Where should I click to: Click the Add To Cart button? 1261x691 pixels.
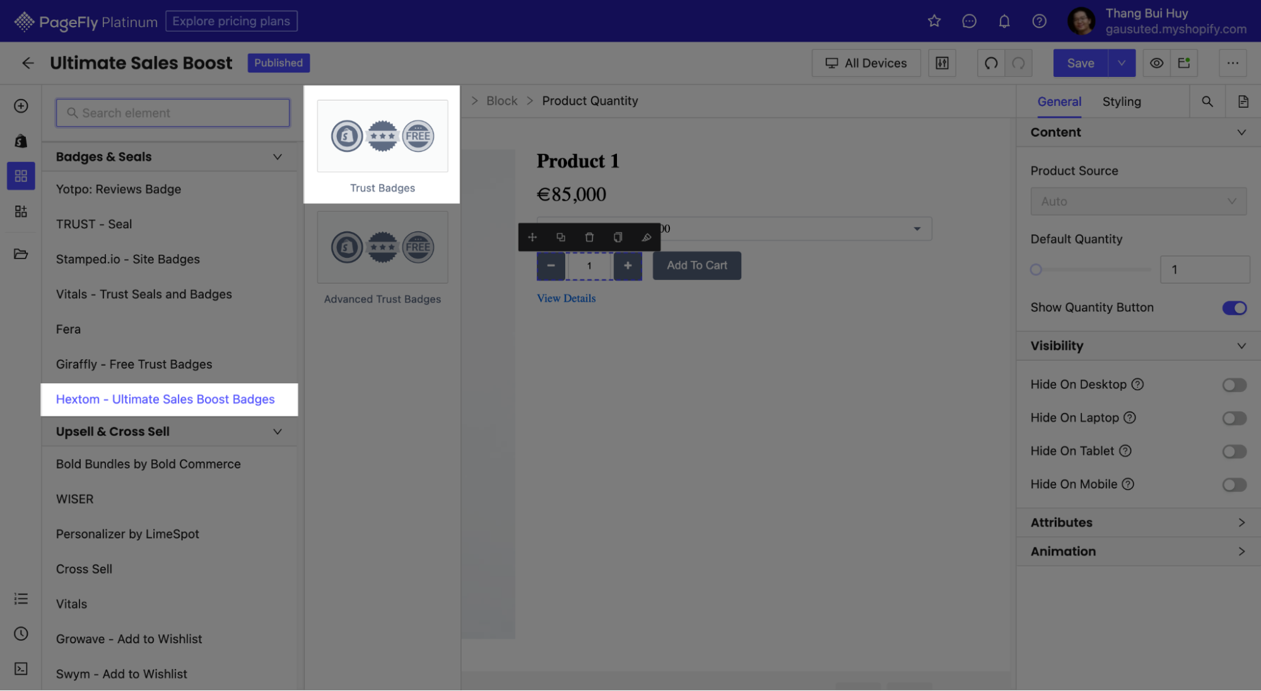696,265
